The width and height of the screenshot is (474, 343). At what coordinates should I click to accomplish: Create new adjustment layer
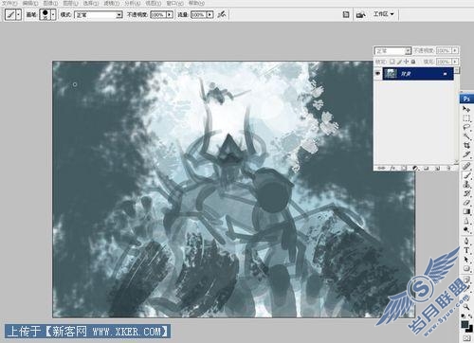click(x=415, y=168)
